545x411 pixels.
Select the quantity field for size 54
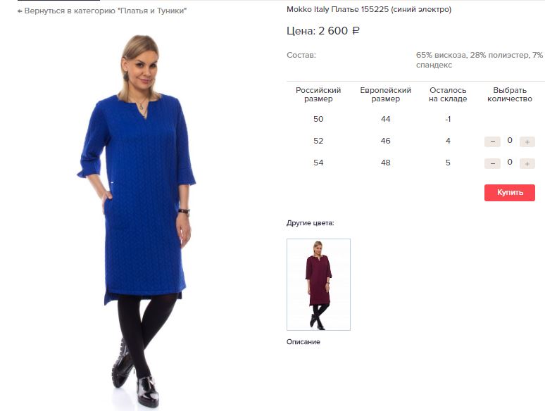click(510, 163)
